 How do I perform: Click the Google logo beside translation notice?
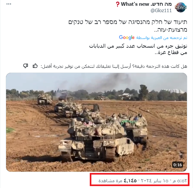pos(127,37)
